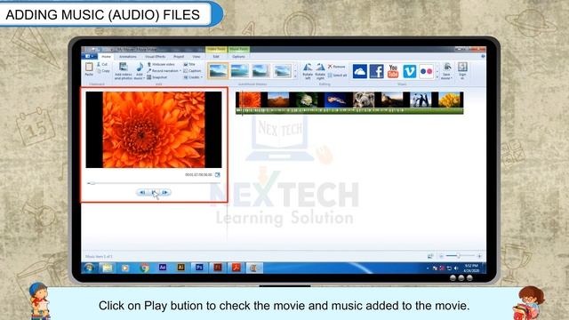
Task: Switch to the Home tab
Action: 107,57
